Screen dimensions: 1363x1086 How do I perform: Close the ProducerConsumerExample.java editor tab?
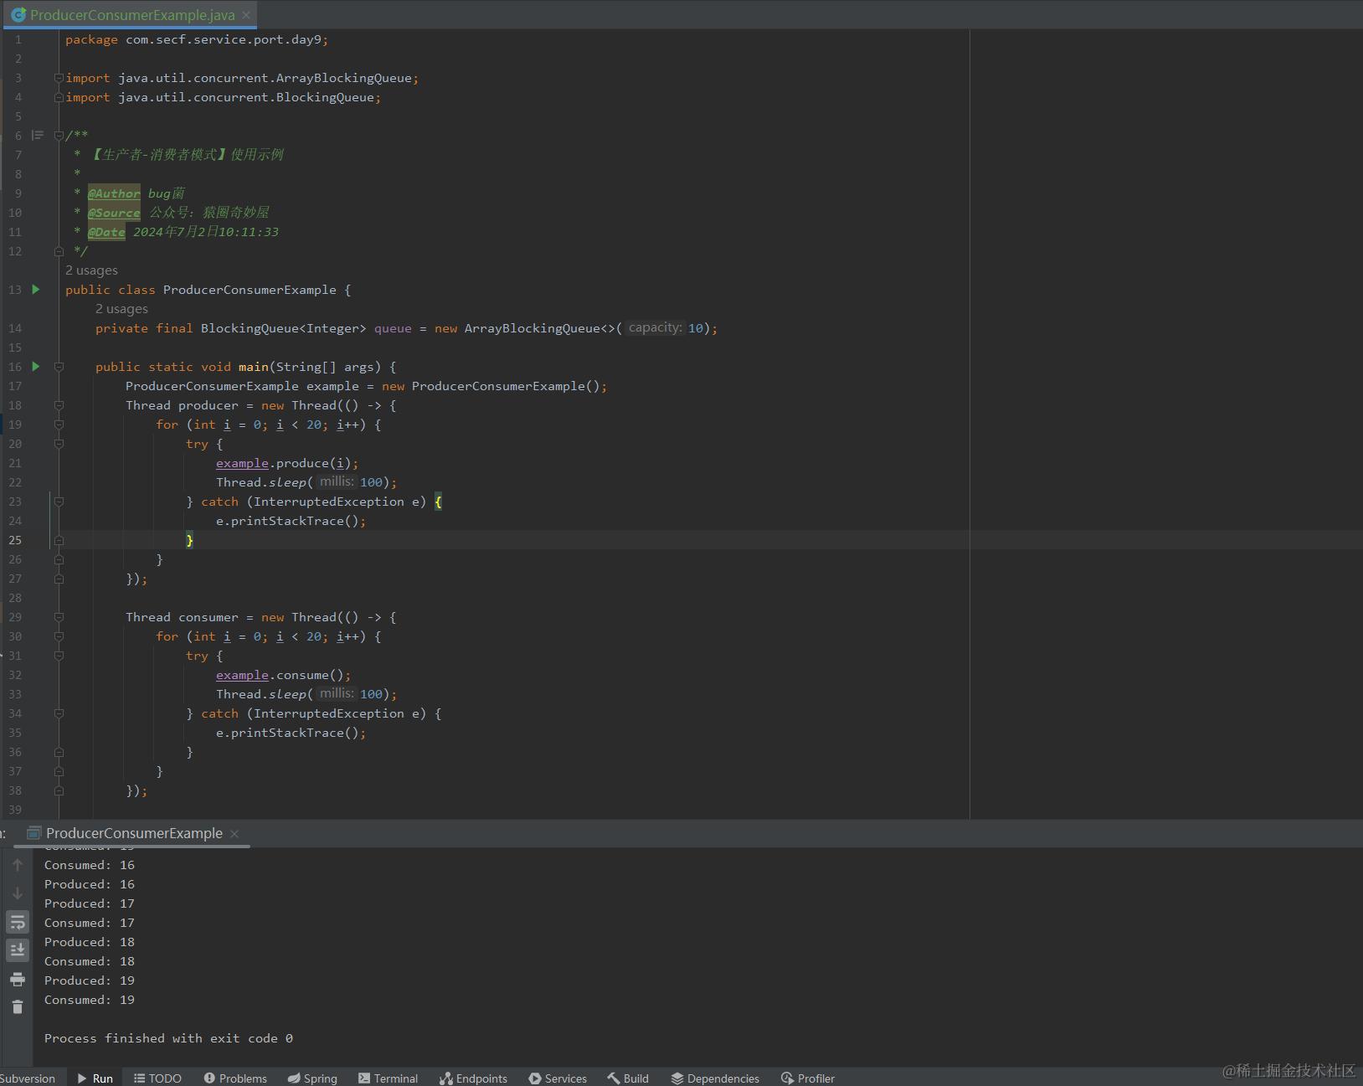246,15
